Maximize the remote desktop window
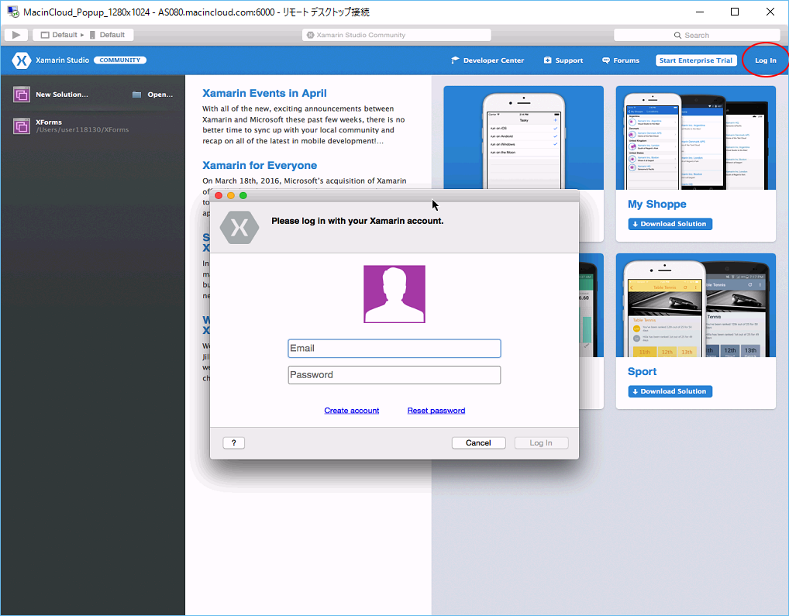Image resolution: width=789 pixels, height=616 pixels. pyautogui.click(x=735, y=12)
